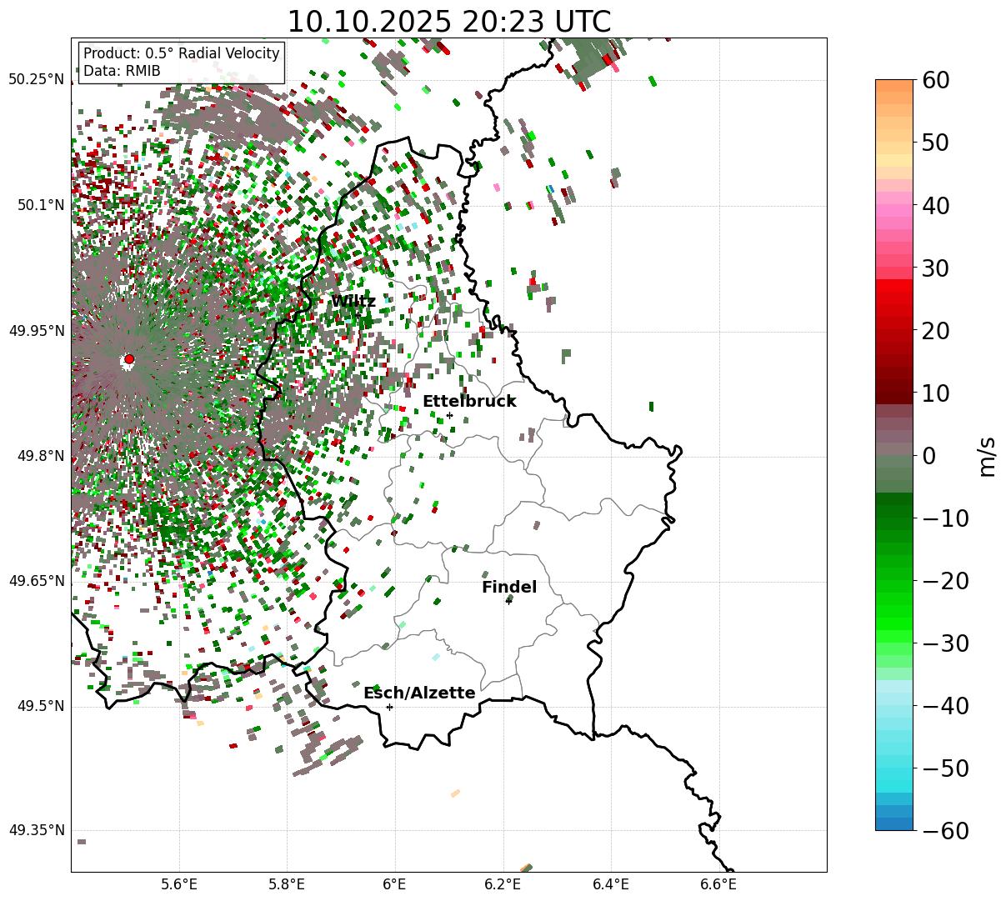The image size is (1006, 901).
Task: Click the 49.8°N latitude tick label
Action: (x=41, y=456)
